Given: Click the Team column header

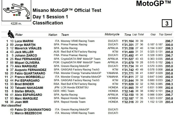Looking at the screenshot, I should [65, 35].
